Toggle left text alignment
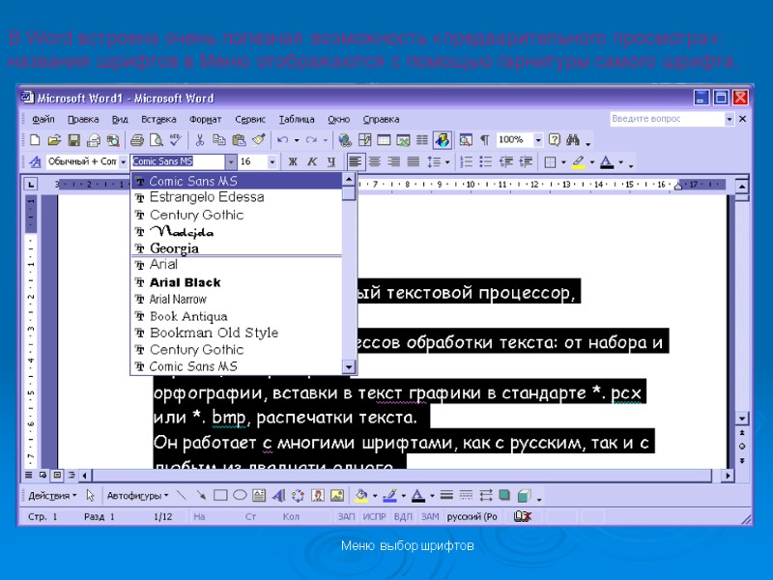Viewport: 773px width, 580px height. click(356, 161)
